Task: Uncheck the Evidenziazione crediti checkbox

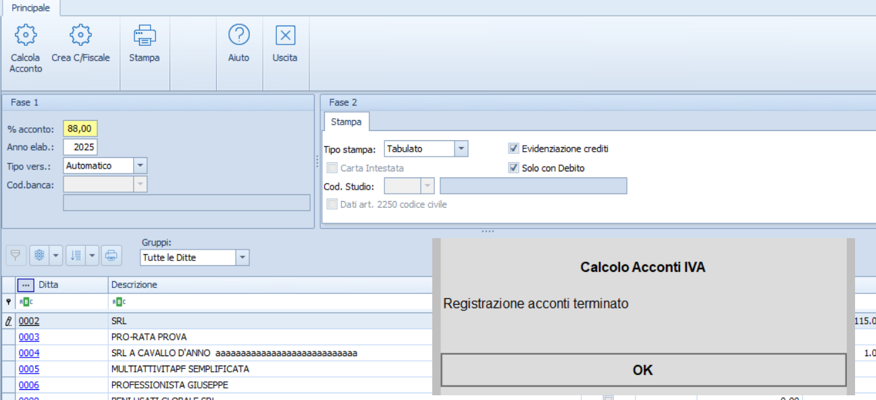Action: click(x=513, y=148)
